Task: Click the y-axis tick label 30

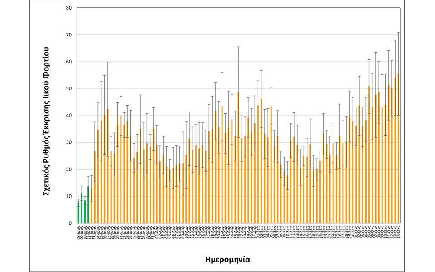Action: 68,143
